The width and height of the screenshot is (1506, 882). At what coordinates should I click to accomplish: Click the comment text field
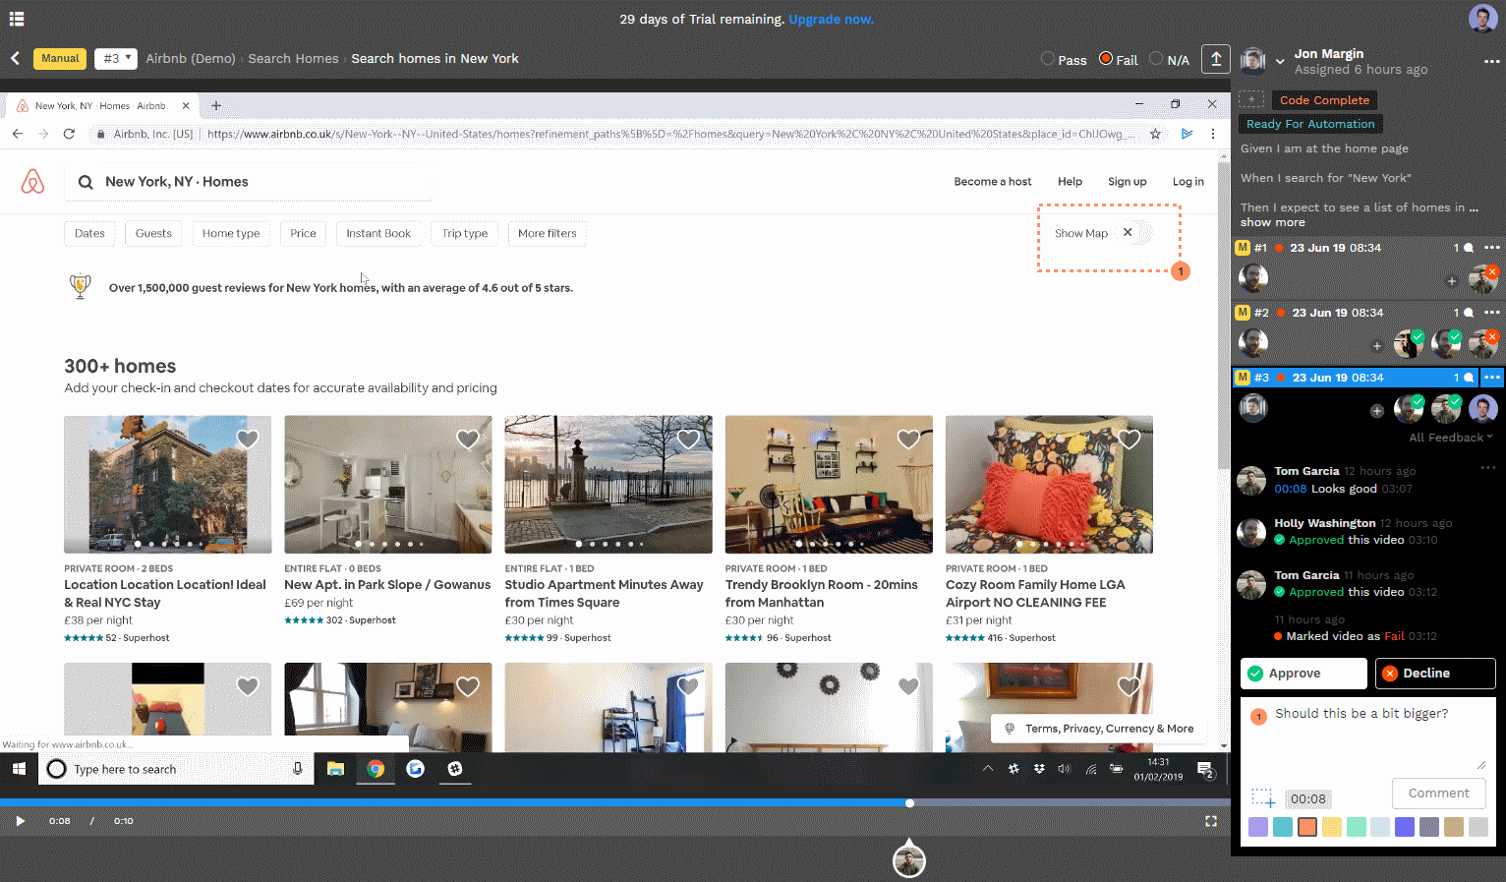[x=1367, y=734]
